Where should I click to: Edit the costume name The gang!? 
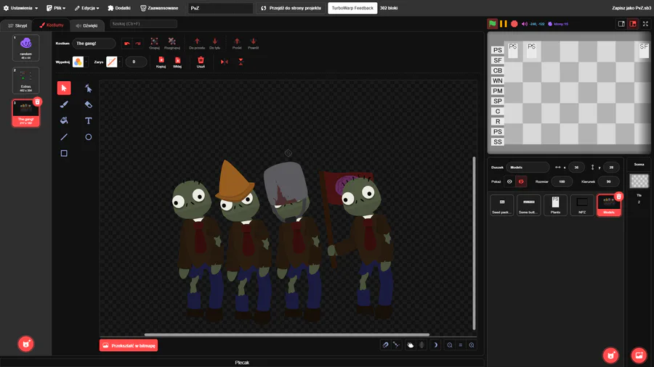click(94, 44)
